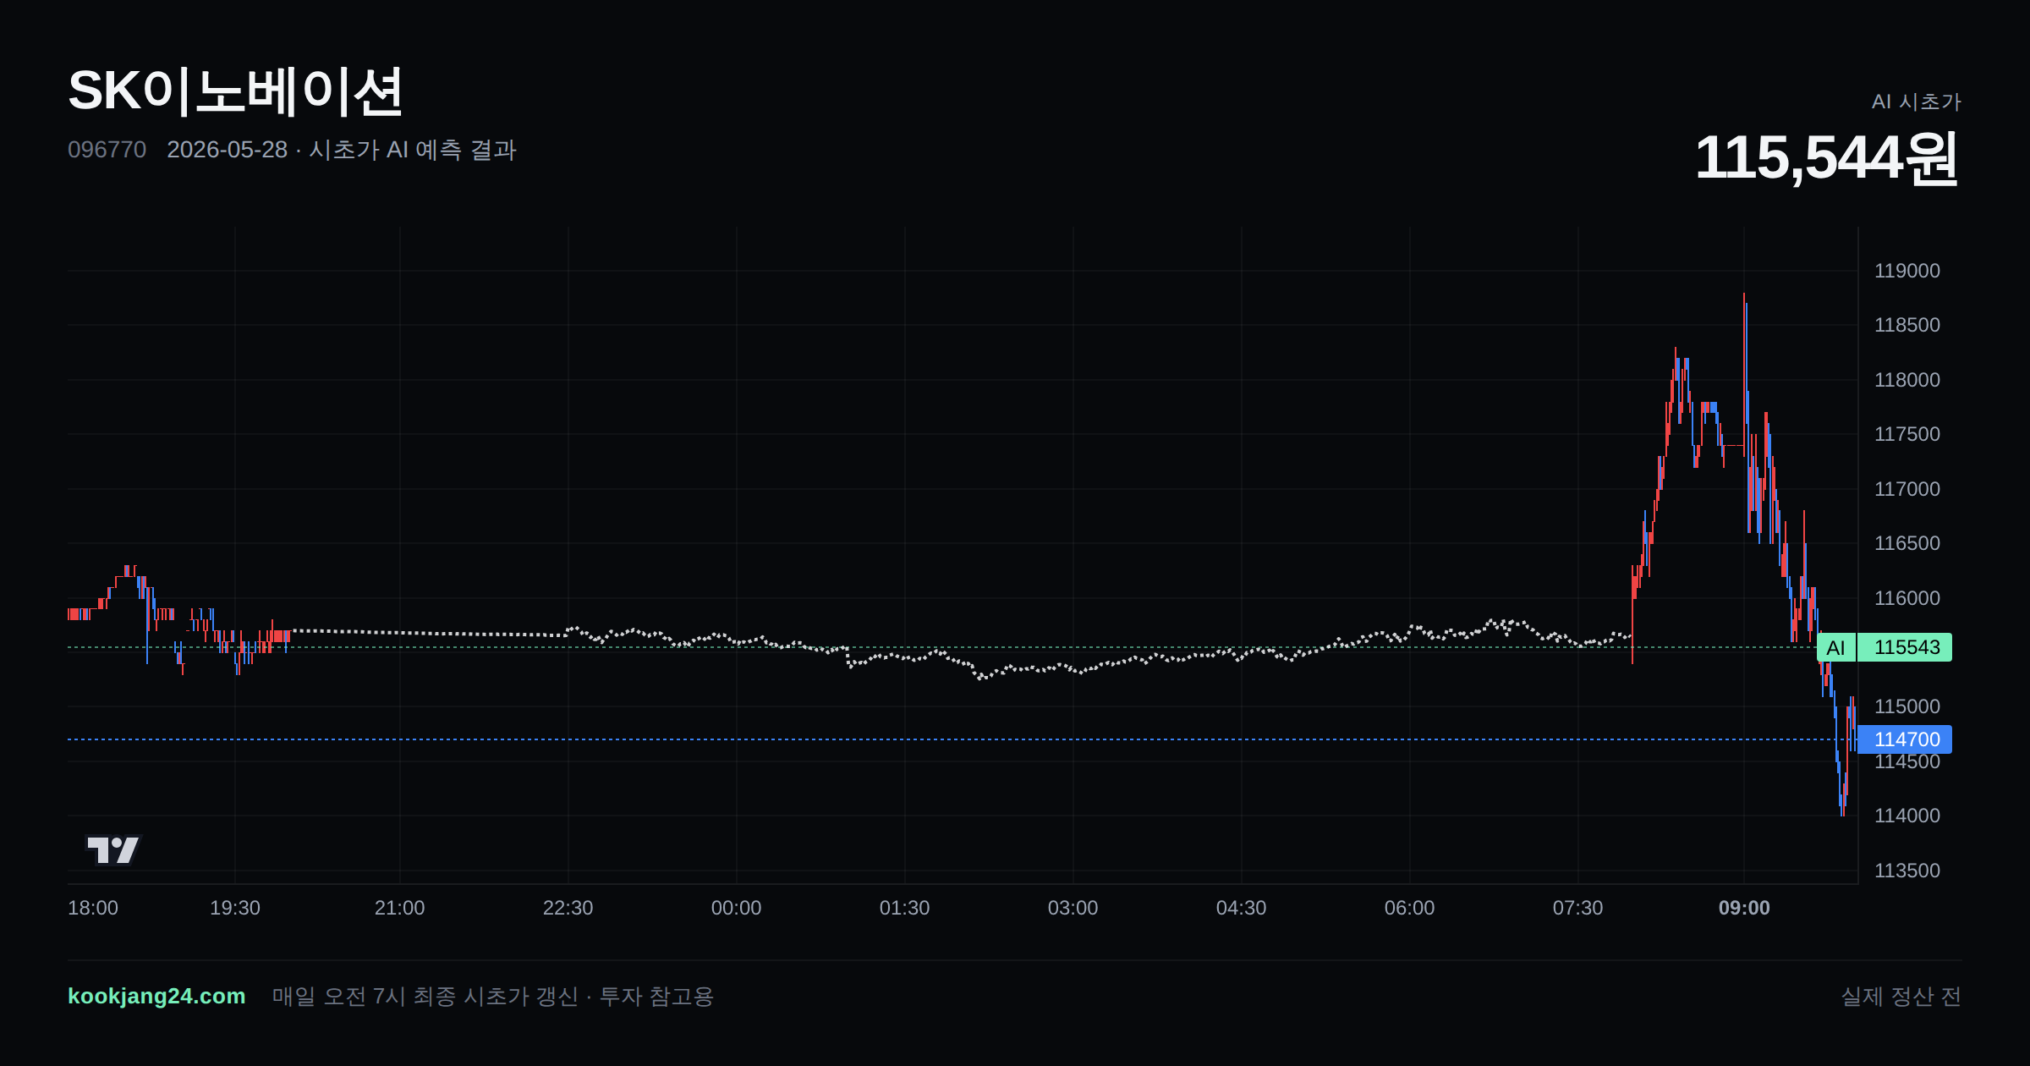Click the 'AI 시초가' caption
This screenshot has height=1066, width=2030.
tap(1916, 102)
